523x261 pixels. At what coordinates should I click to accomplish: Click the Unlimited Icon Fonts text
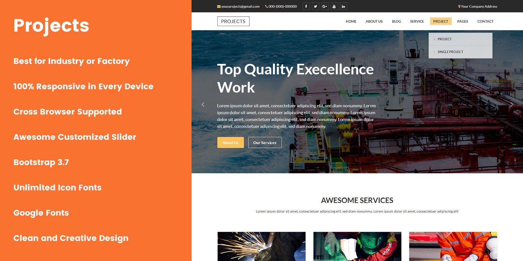[58, 188]
